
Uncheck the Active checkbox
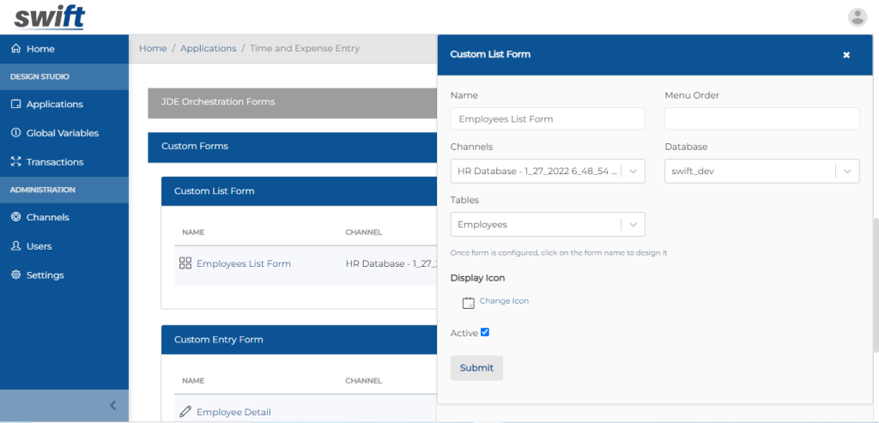pyautogui.click(x=485, y=332)
